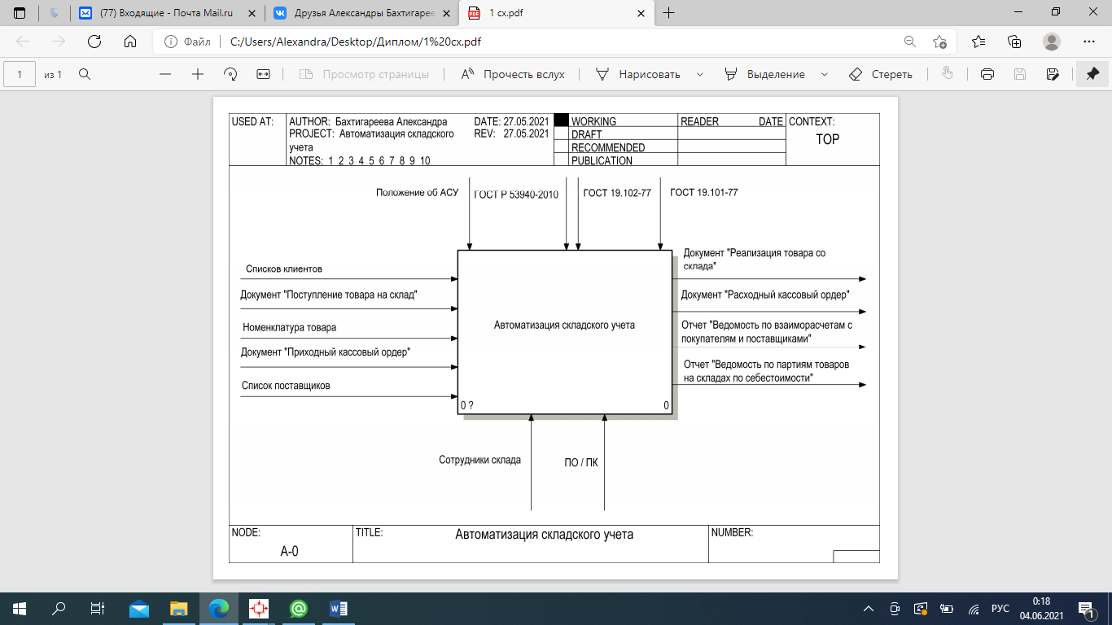
Task: Open the tab actions menu icon
Action: click(x=20, y=13)
